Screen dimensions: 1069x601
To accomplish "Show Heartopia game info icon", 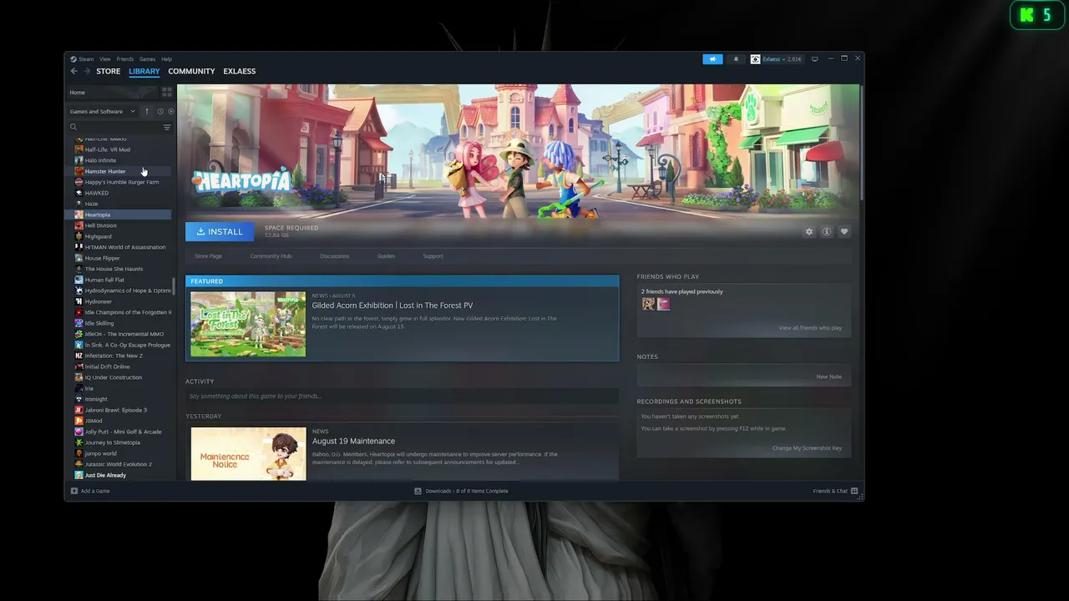I will [x=827, y=231].
